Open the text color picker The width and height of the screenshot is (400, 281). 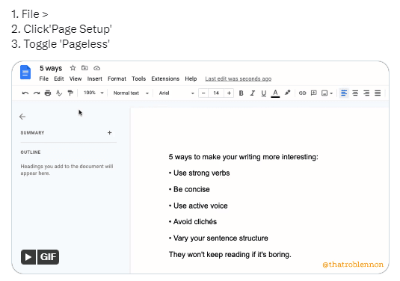point(275,93)
